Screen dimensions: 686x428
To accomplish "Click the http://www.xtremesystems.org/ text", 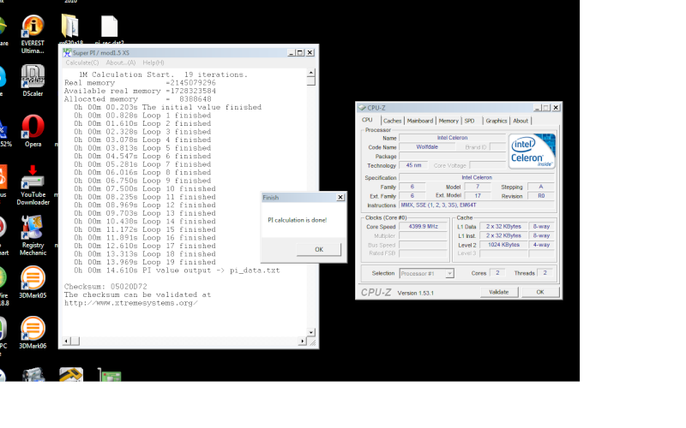I will point(131,303).
